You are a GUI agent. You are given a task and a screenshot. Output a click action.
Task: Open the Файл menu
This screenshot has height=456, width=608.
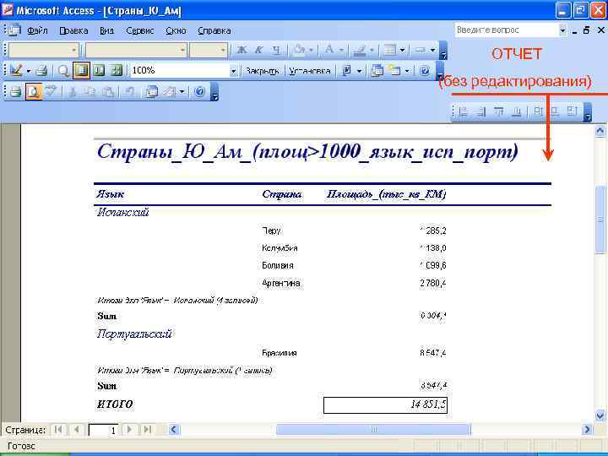[37, 30]
